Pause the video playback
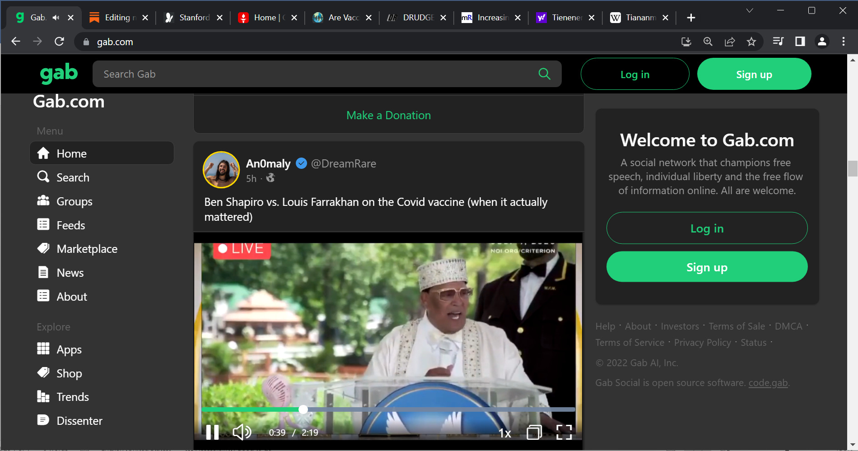Viewport: 858px width, 451px height. click(x=212, y=432)
